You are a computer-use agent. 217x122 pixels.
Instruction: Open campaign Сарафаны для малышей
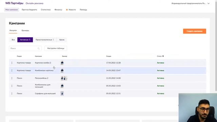pos(45,94)
